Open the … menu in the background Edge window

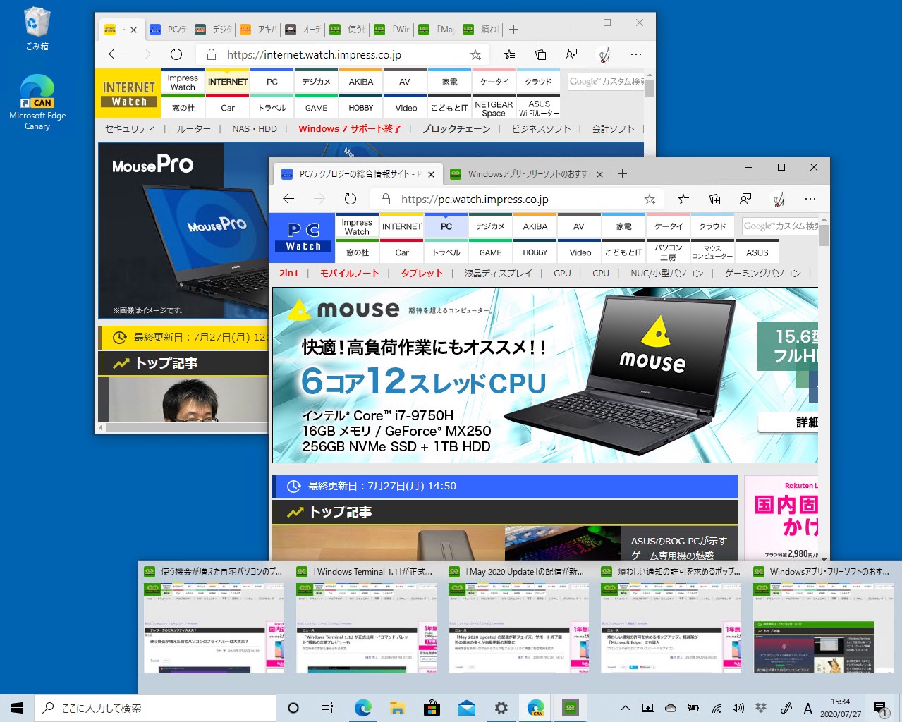pos(635,54)
